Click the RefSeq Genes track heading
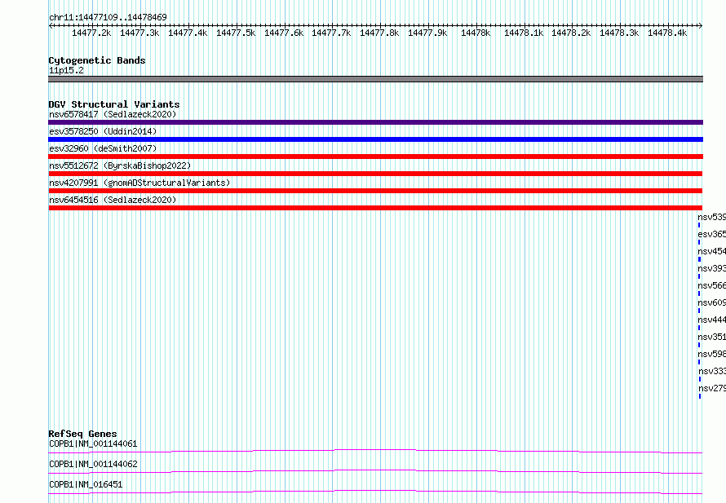726x503 pixels. click(x=82, y=434)
